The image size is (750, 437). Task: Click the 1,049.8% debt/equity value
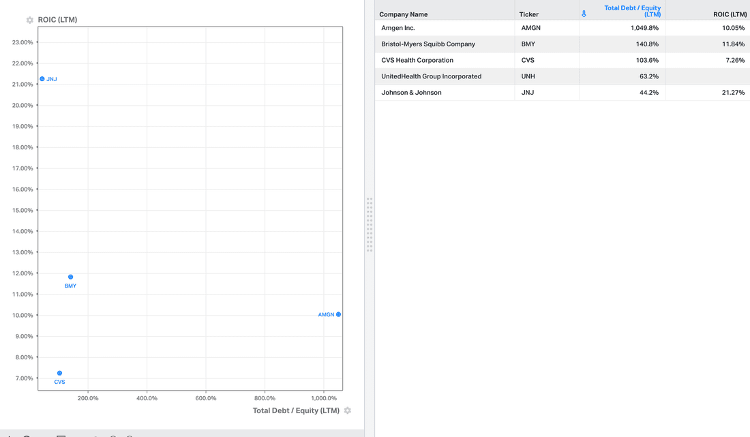[644, 28]
